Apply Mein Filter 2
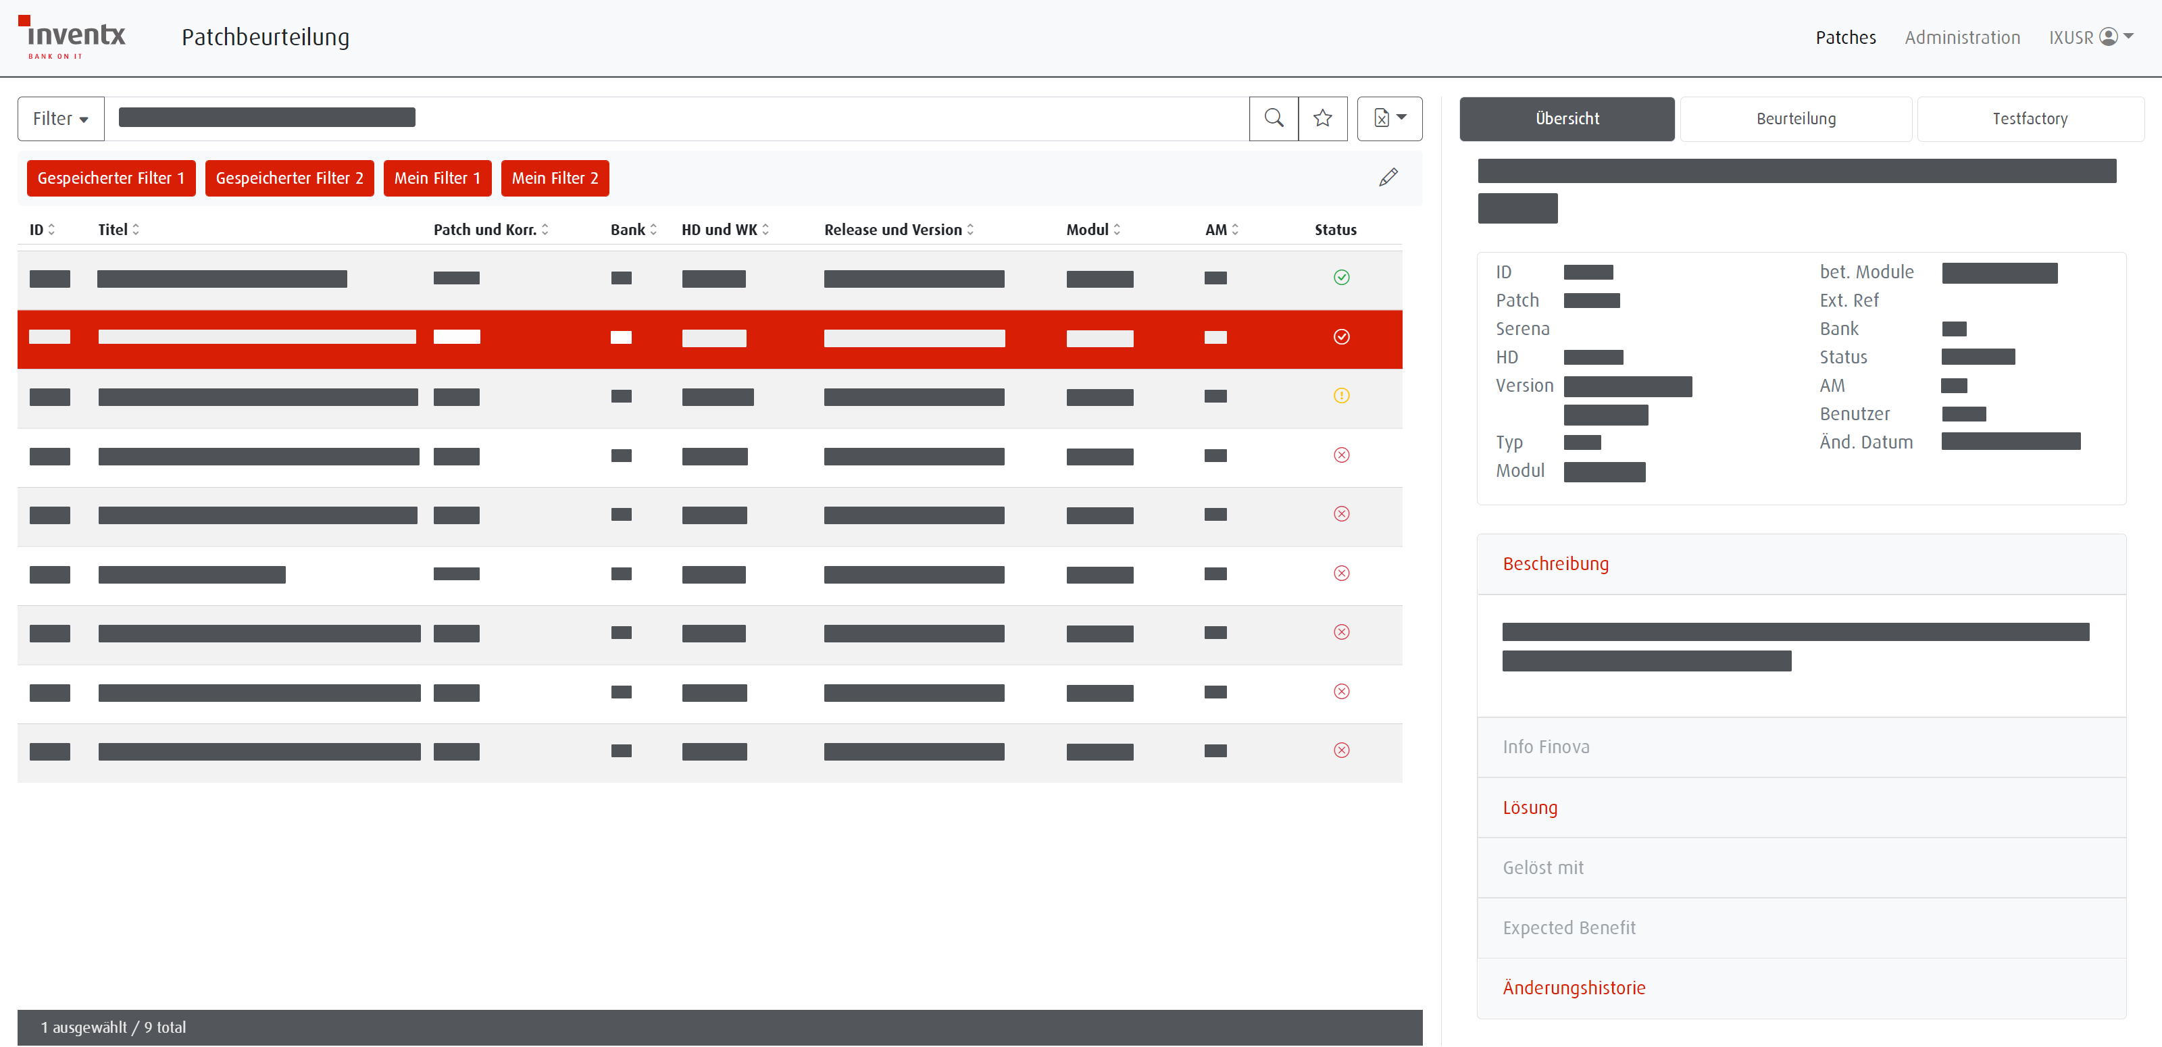 point(555,179)
